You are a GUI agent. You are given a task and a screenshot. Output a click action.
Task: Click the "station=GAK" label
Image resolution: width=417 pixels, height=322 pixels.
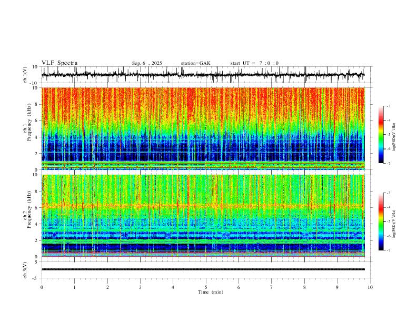pos(195,63)
